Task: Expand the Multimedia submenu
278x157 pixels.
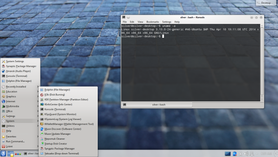Action: (20, 106)
